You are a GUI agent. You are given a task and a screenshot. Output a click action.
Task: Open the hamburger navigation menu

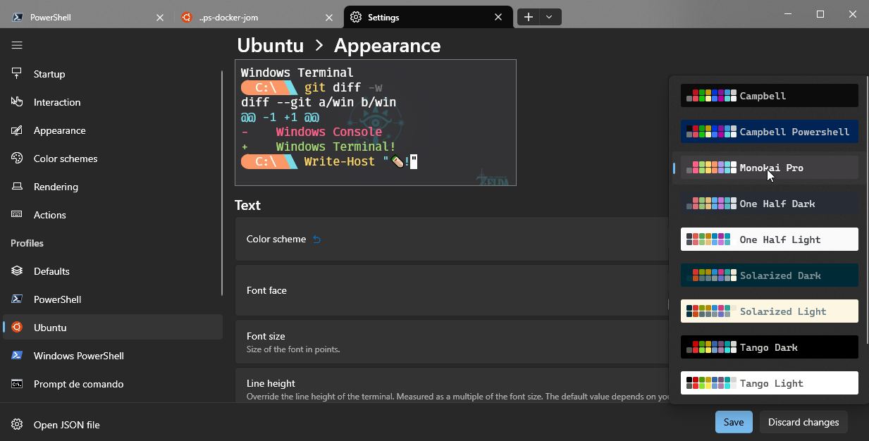point(17,45)
